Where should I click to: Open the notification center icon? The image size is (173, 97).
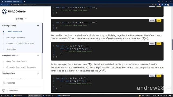coord(170,96)
